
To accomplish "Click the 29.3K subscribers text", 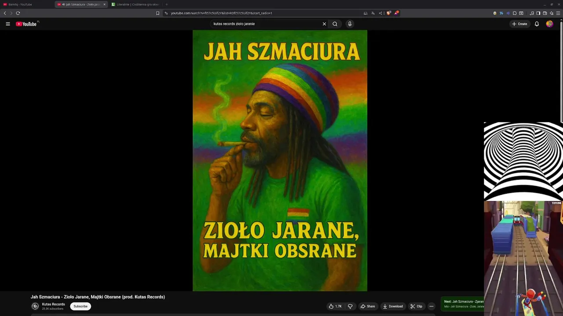I will pos(53,309).
